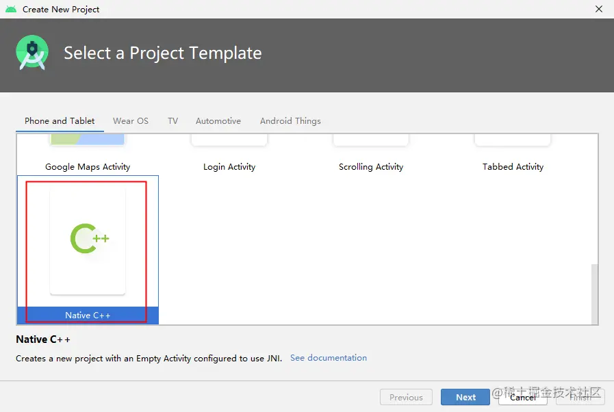Open the See documentation link

(x=328, y=358)
